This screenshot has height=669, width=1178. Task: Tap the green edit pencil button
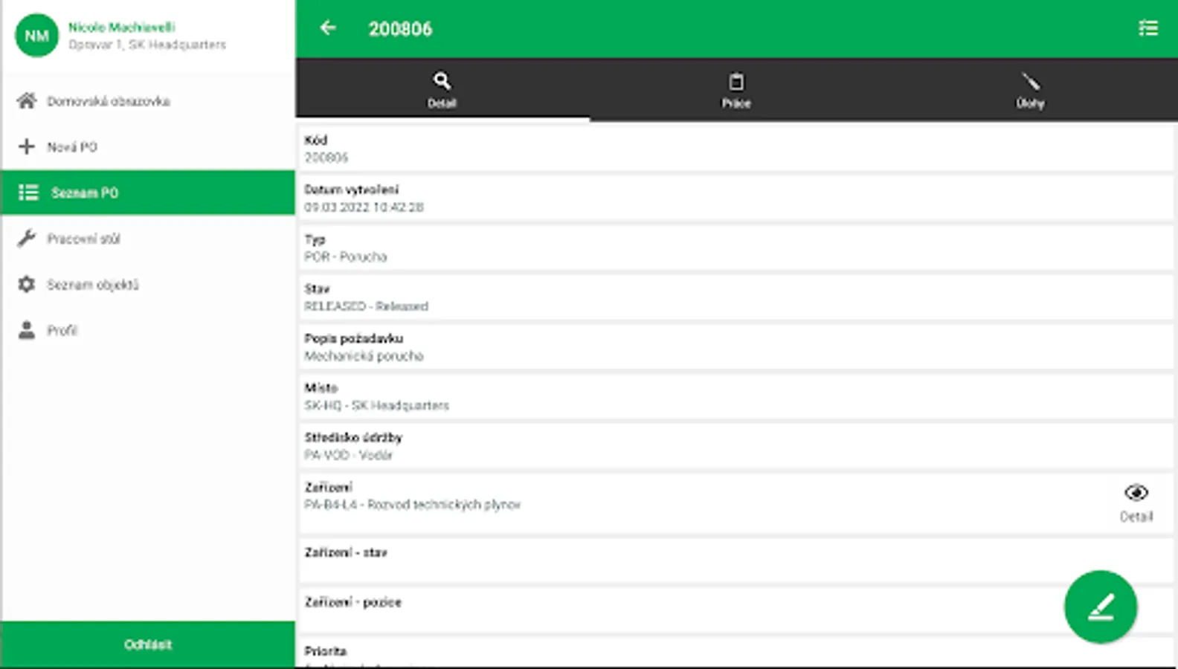pos(1101,607)
